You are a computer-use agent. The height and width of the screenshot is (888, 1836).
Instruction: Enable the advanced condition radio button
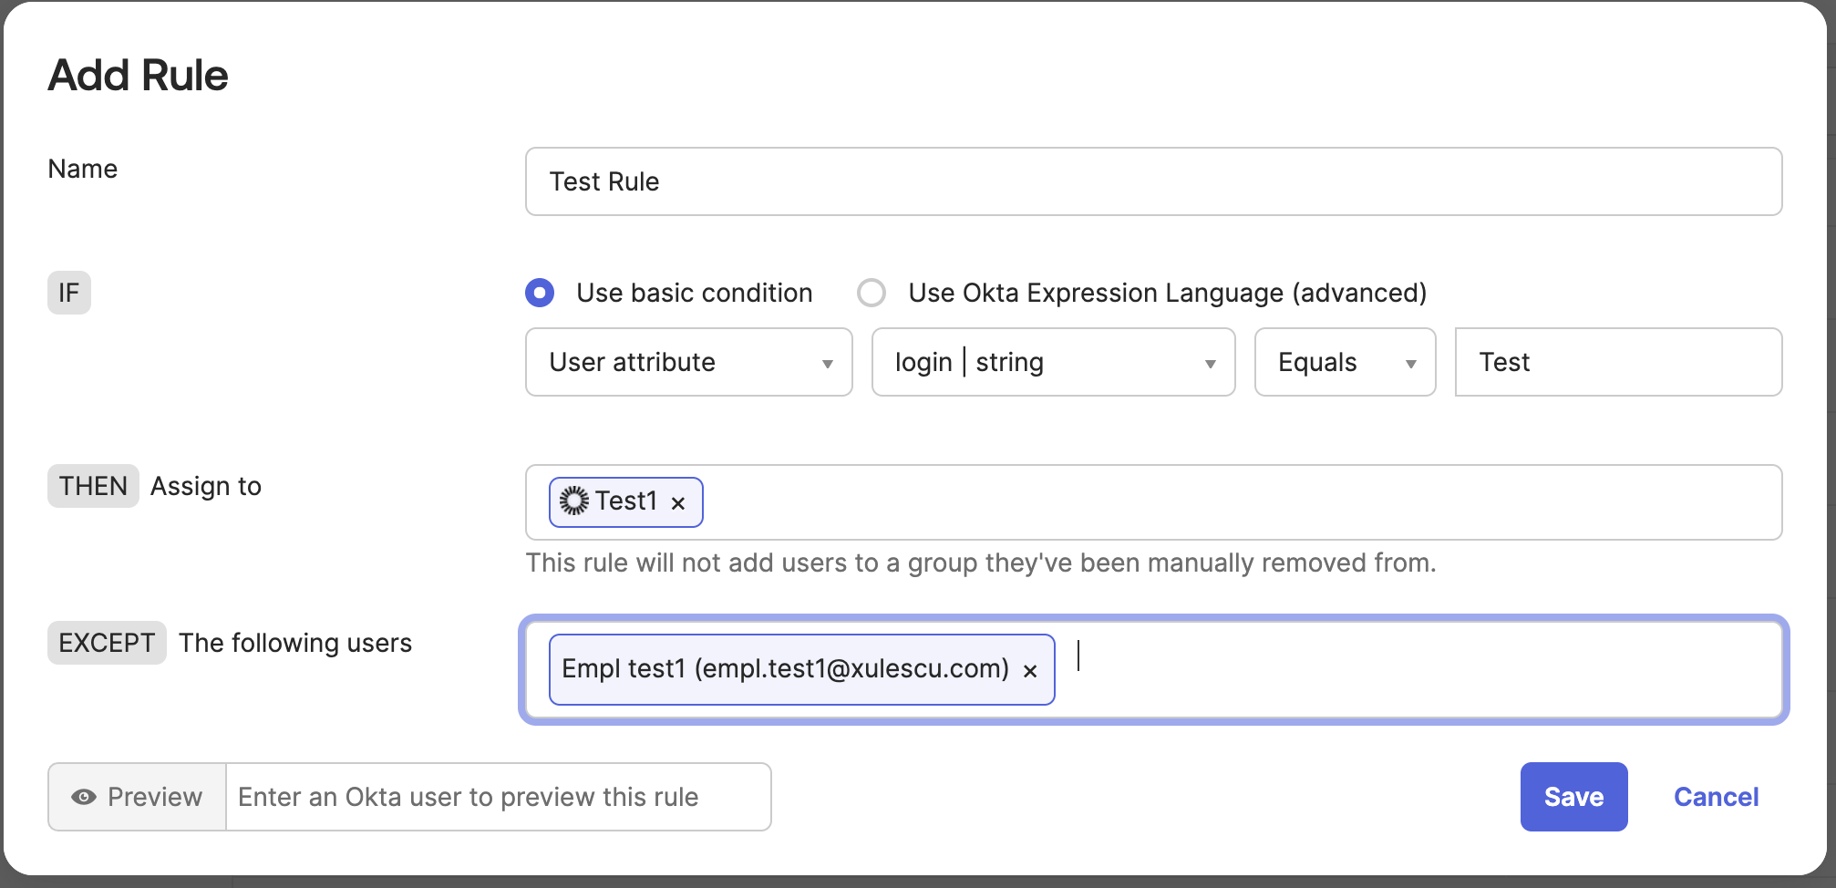pyautogui.click(x=872, y=293)
